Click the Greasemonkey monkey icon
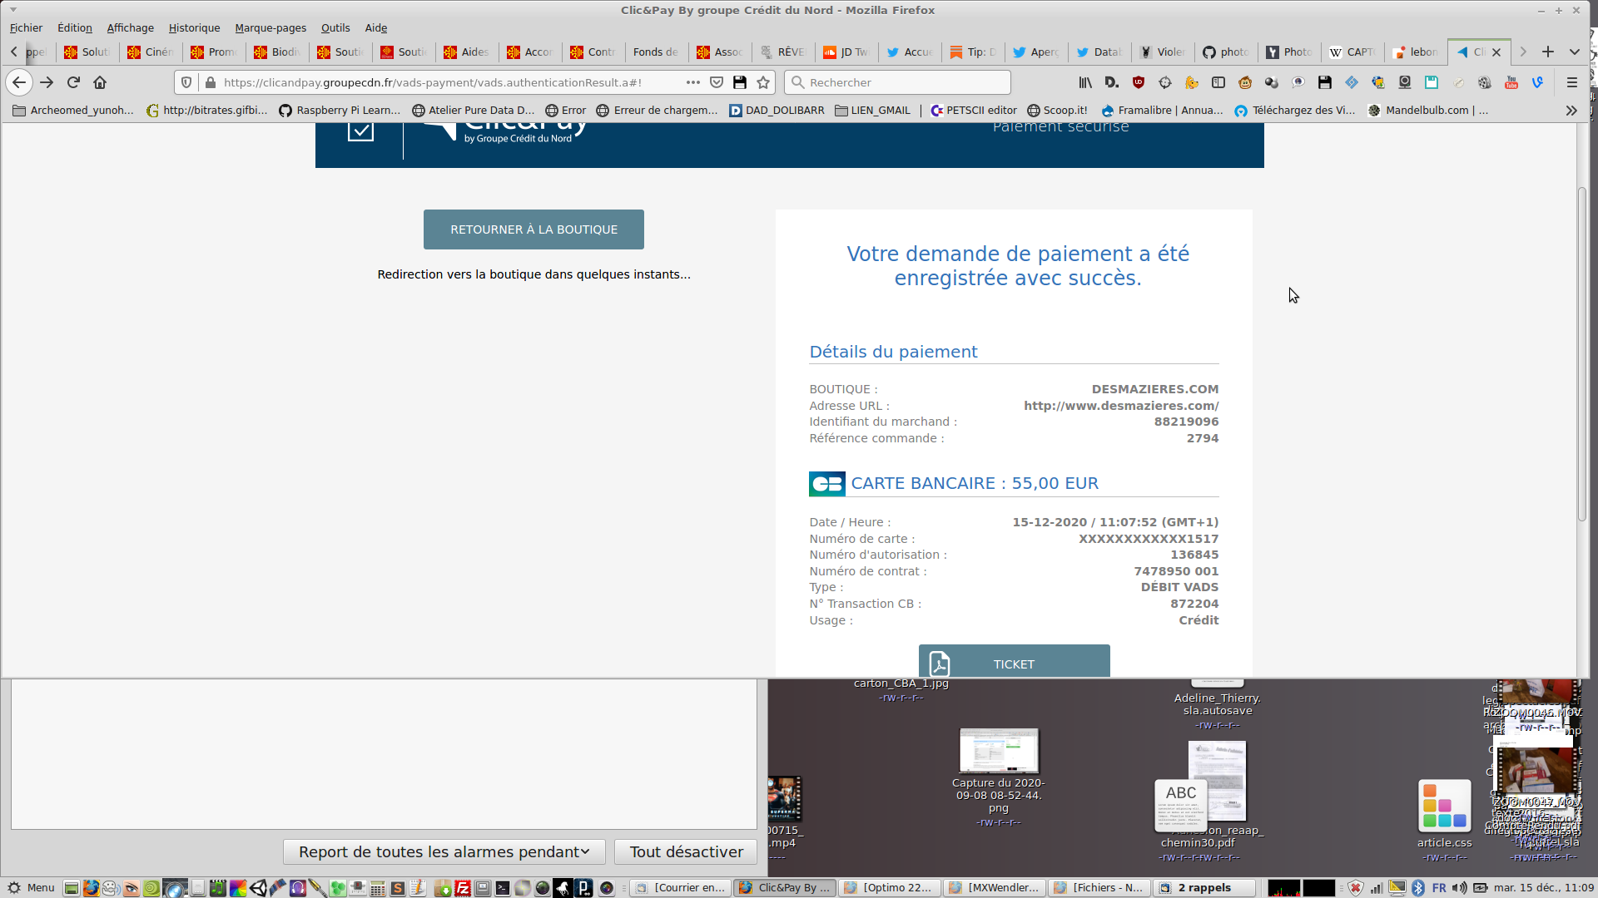The height and width of the screenshot is (898, 1598). point(1245,82)
